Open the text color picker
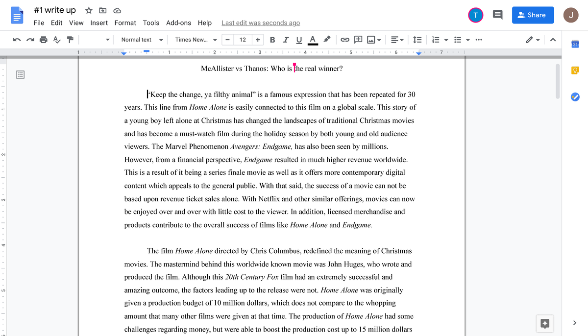Image resolution: width=588 pixels, height=336 pixels. (313, 40)
